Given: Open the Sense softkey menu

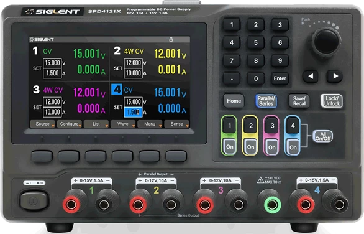Looking at the screenshot, I should click(x=177, y=124).
